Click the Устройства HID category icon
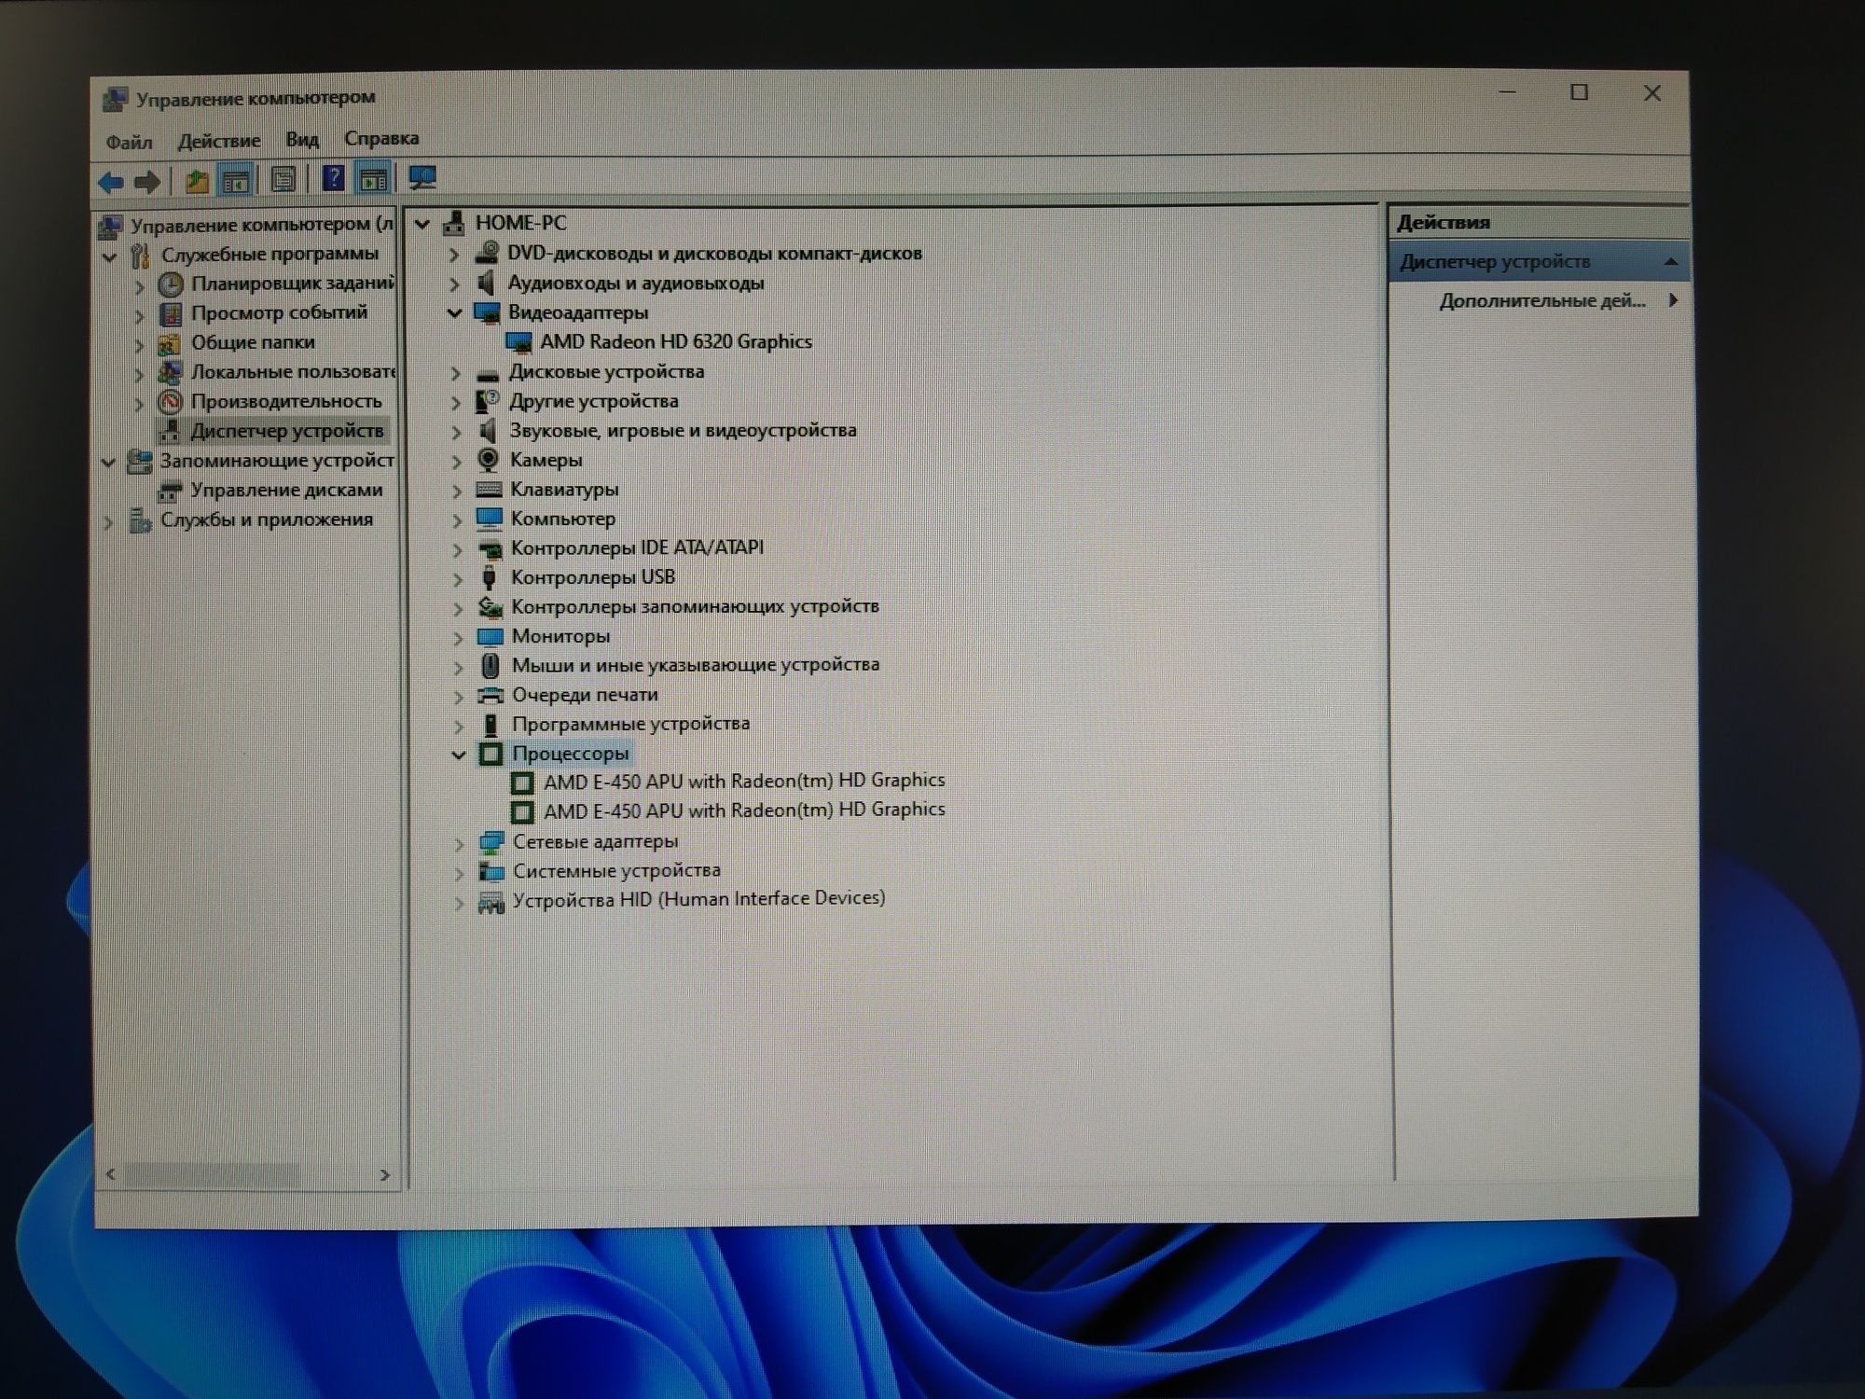 491,901
